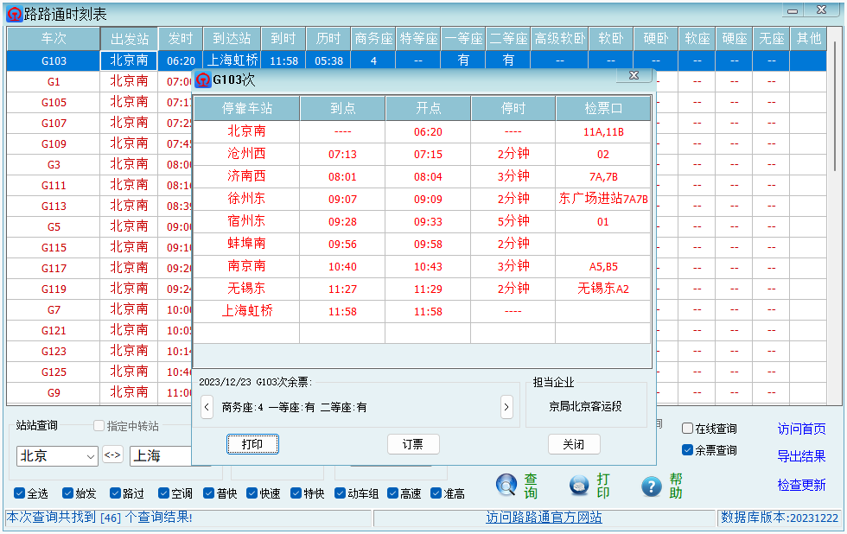Uncheck the 余票查询 checkbox
This screenshot has width=847, height=534.
point(688,450)
